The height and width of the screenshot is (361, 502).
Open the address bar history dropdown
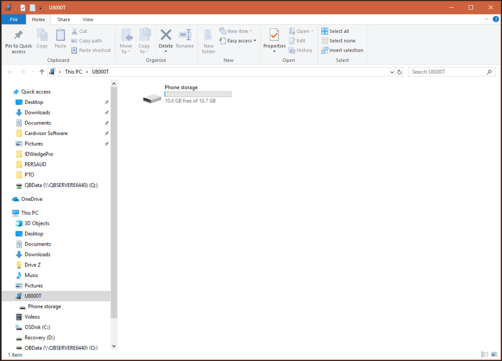coord(392,71)
